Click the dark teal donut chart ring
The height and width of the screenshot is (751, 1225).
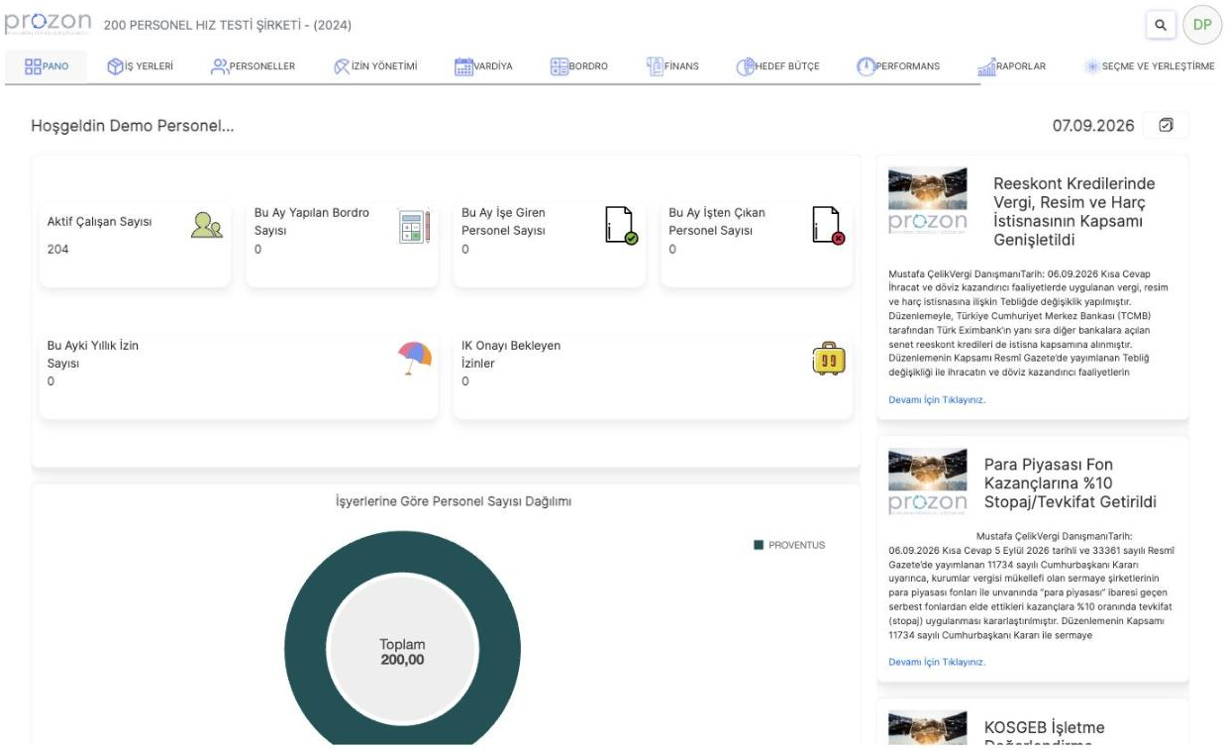pyautogui.click(x=305, y=647)
